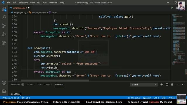
Task: Switch to the TERMINAL panel tab
Action: pos(59,85)
